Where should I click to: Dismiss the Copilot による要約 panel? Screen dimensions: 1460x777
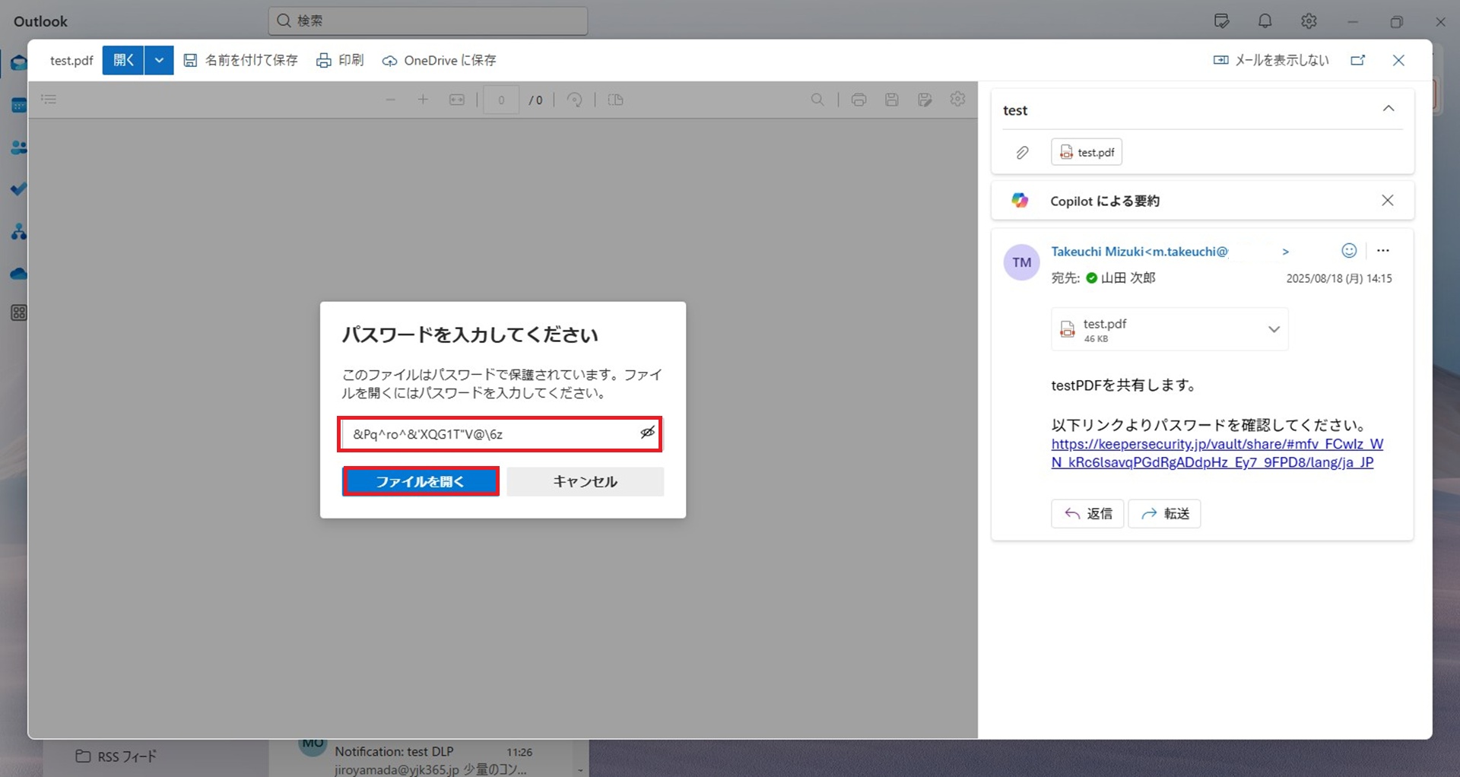(x=1387, y=200)
